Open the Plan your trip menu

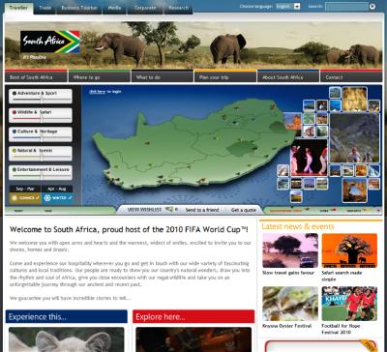point(225,76)
